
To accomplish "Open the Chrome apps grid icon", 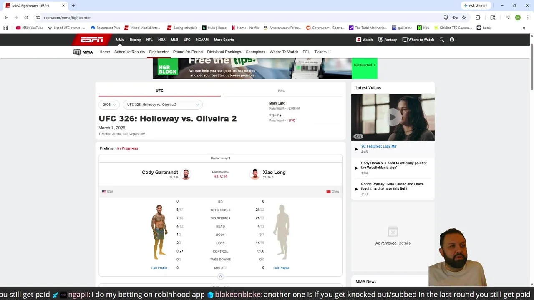I will (x=5, y=28).
